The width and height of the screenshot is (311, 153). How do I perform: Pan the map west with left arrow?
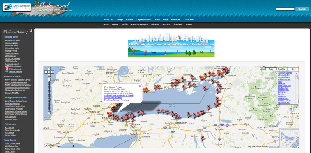coord(46,72)
